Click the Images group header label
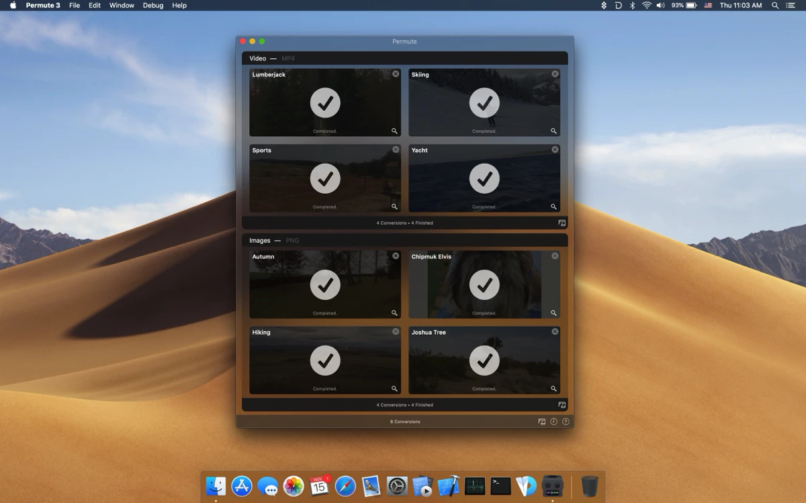806x503 pixels. [260, 240]
